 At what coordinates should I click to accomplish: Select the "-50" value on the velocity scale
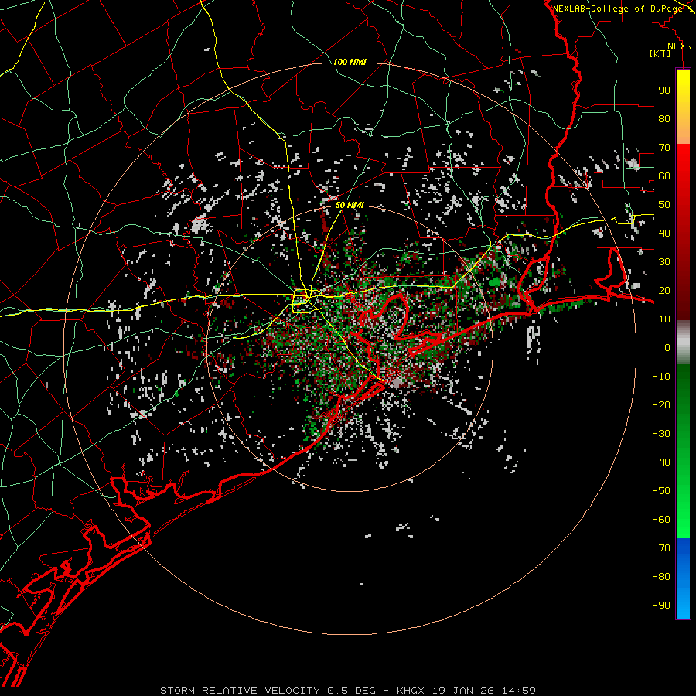point(661,491)
